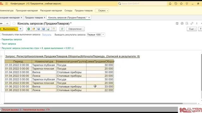This screenshot has height=113, width=202.
Task: Click the arrow button next to Выполнить
Action: (x=20, y=29)
